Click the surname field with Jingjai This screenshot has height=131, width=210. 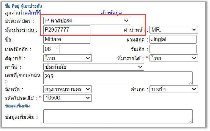[173, 39]
